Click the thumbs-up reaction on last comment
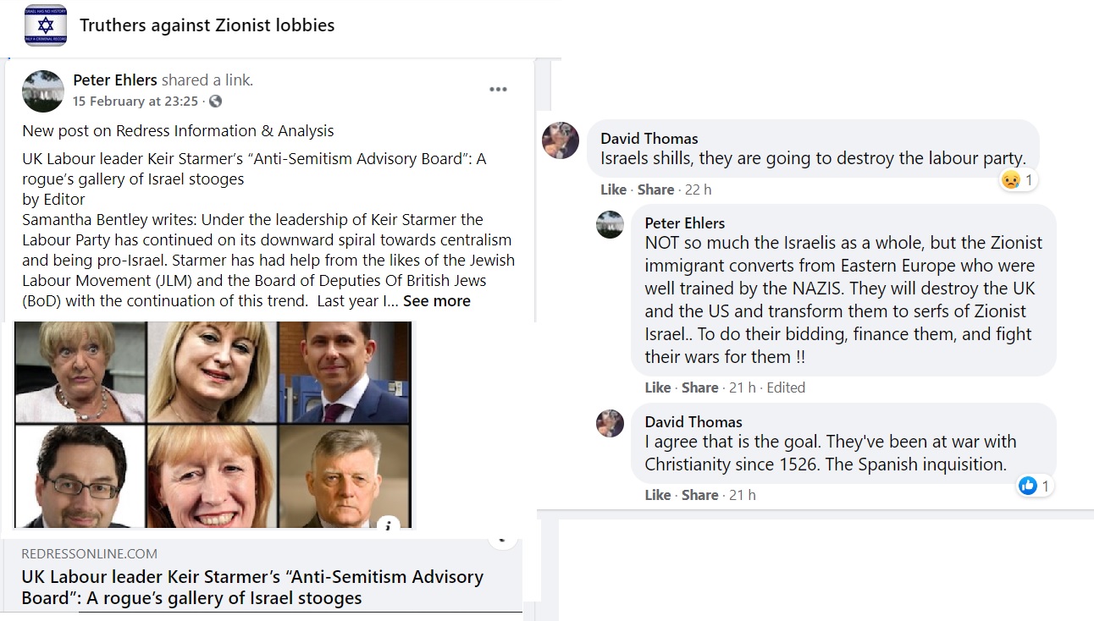Viewport: 1094px width, 621px height. coord(1028,486)
